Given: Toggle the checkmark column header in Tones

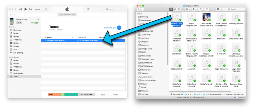Looking at the screenshot, I should pyautogui.click(x=45, y=37).
